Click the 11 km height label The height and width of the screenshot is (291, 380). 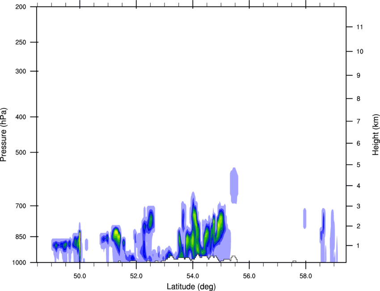(360, 27)
